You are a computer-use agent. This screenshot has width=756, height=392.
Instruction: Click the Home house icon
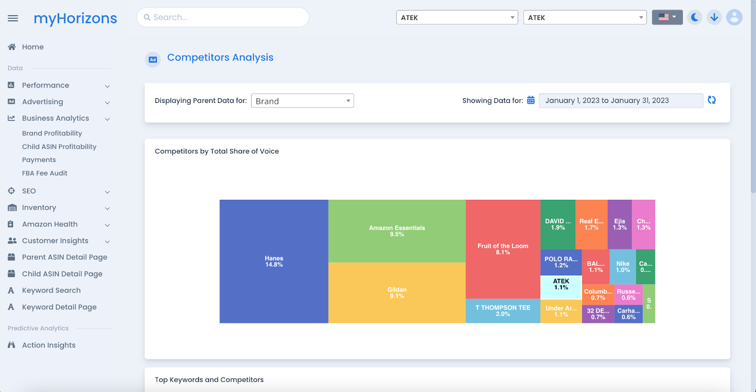[x=12, y=47]
